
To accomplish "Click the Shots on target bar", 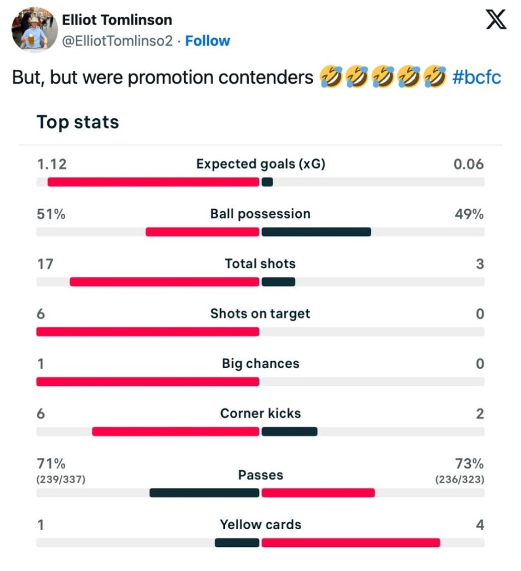I will (148, 332).
